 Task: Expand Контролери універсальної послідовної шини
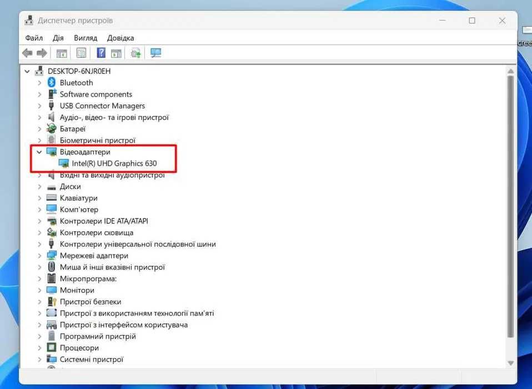tap(39, 245)
